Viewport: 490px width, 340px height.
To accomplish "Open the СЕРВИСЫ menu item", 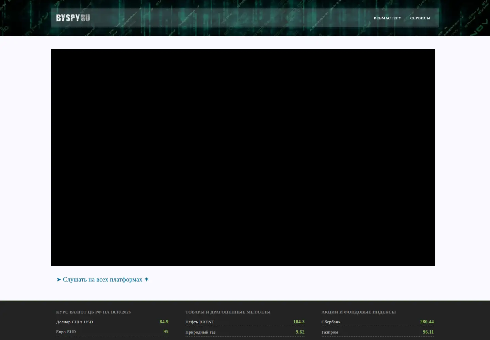I will coord(420,18).
